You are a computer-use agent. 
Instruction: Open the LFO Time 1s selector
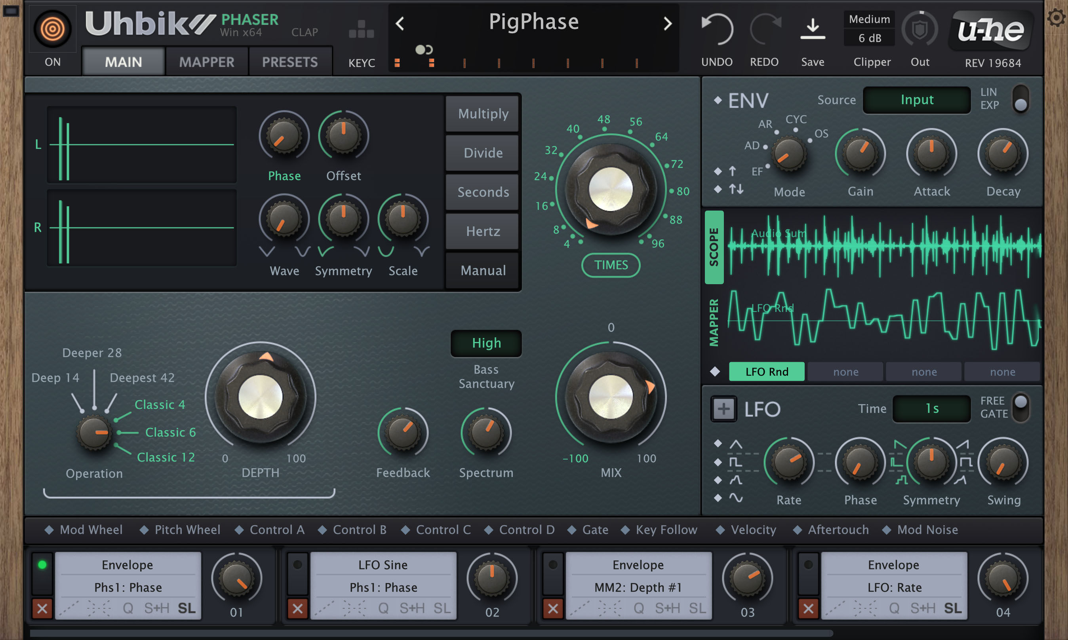932,408
